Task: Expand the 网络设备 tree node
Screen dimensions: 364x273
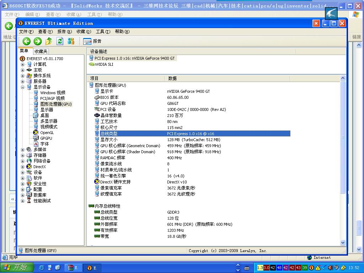Action: [x=22, y=161]
